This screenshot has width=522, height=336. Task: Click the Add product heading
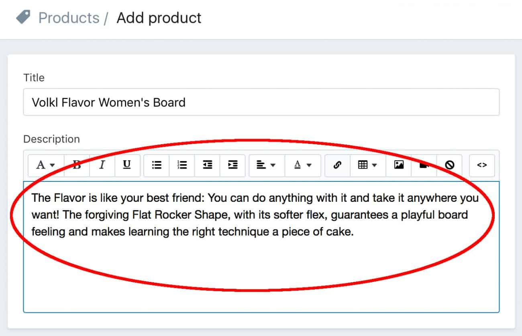click(159, 18)
